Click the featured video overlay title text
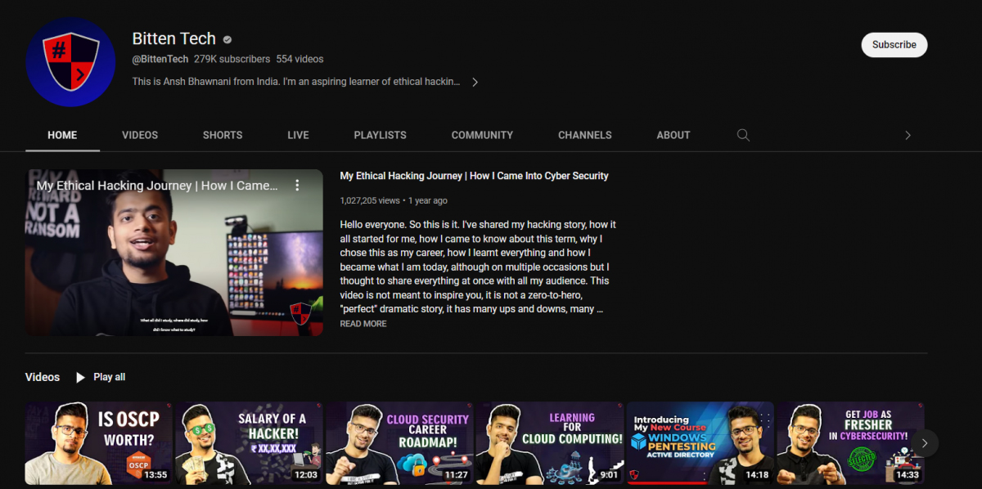 [157, 186]
